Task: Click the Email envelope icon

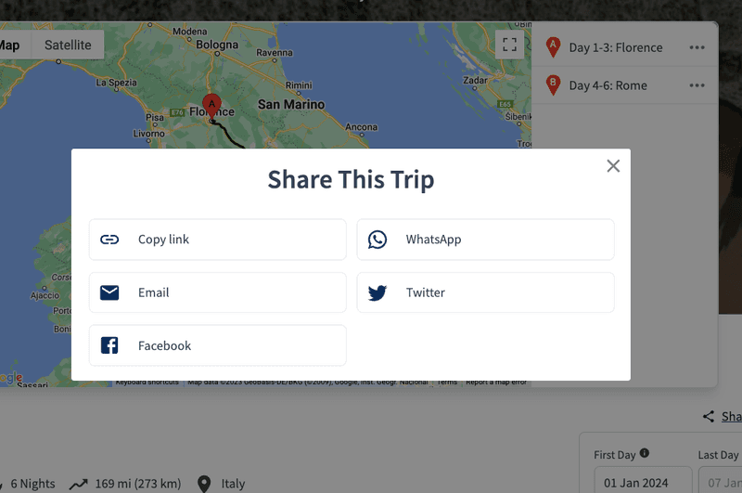Action: [109, 292]
